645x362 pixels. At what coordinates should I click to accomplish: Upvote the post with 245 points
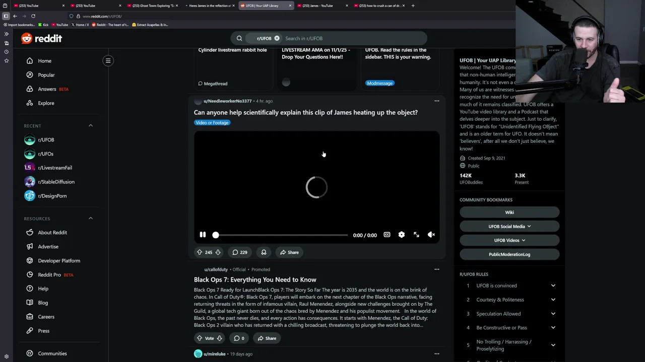click(x=200, y=252)
